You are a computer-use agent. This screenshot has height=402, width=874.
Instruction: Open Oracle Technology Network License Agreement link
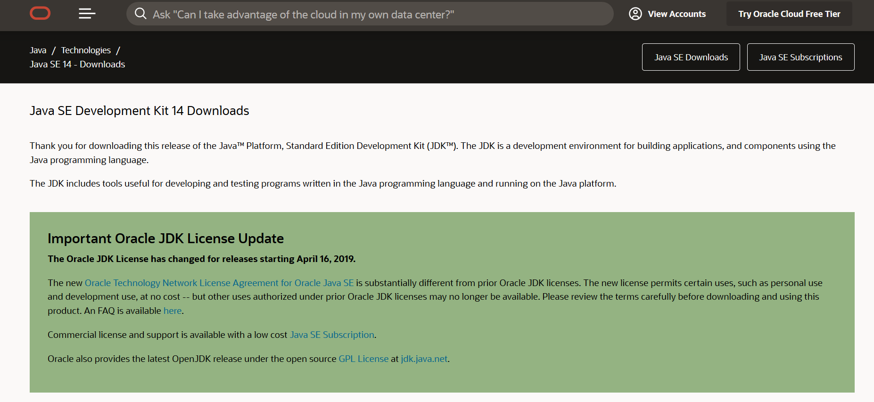click(x=219, y=283)
